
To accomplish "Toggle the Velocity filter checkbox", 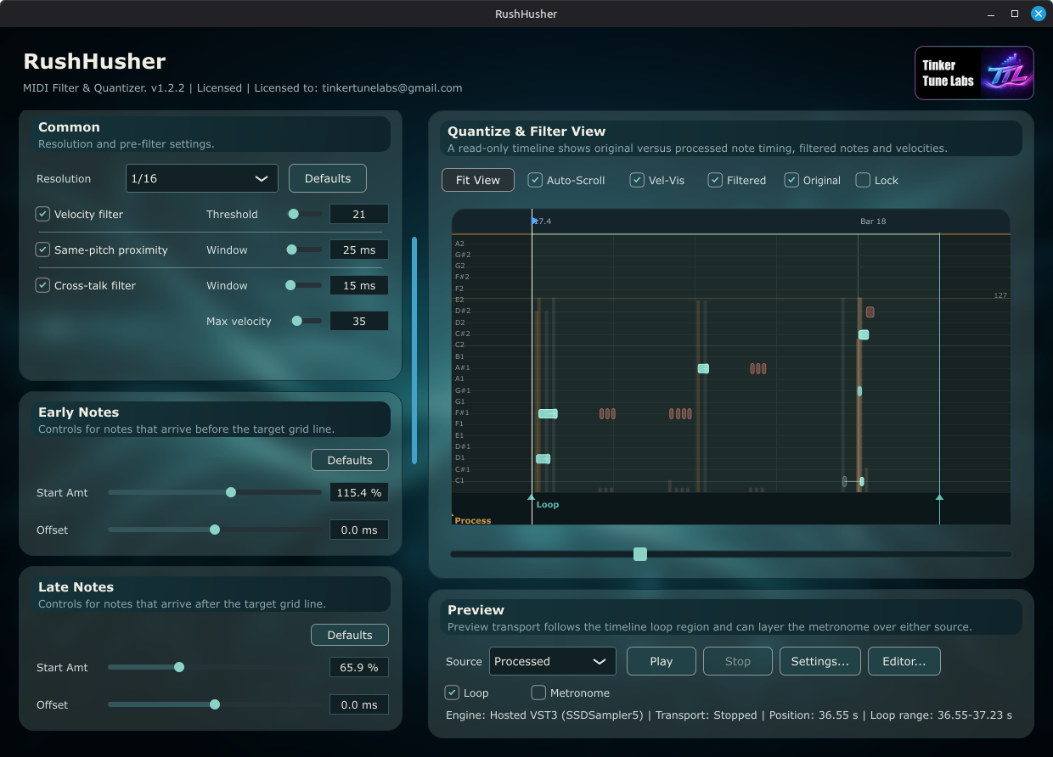I will coord(42,214).
